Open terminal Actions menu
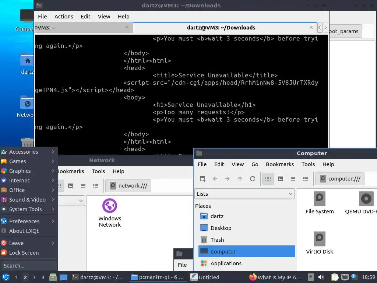Screen dimensions: 377x283 (64, 17)
